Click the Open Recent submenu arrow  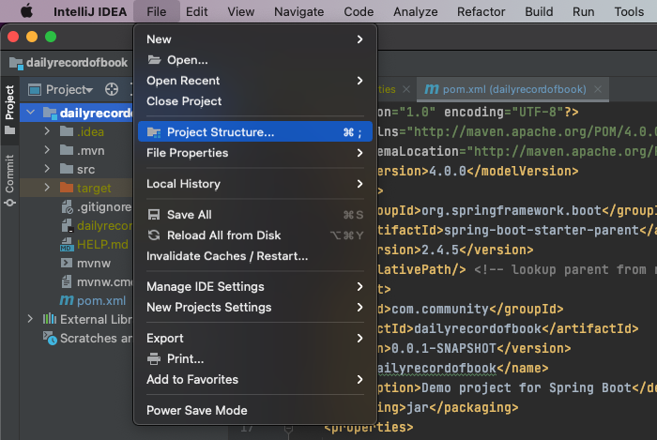[x=359, y=81]
